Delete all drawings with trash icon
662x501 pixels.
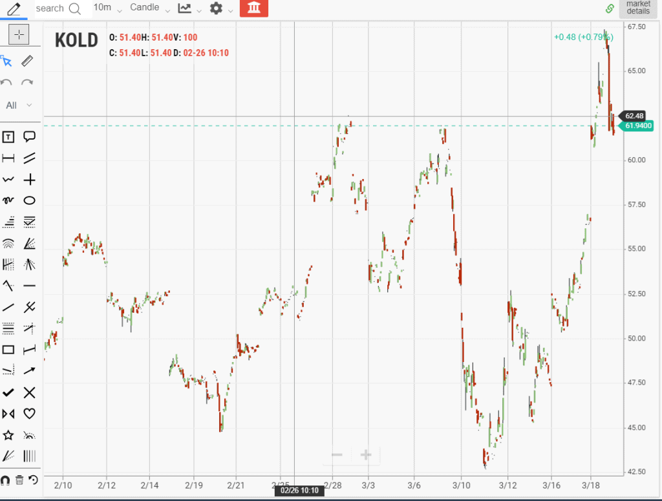coord(19,480)
